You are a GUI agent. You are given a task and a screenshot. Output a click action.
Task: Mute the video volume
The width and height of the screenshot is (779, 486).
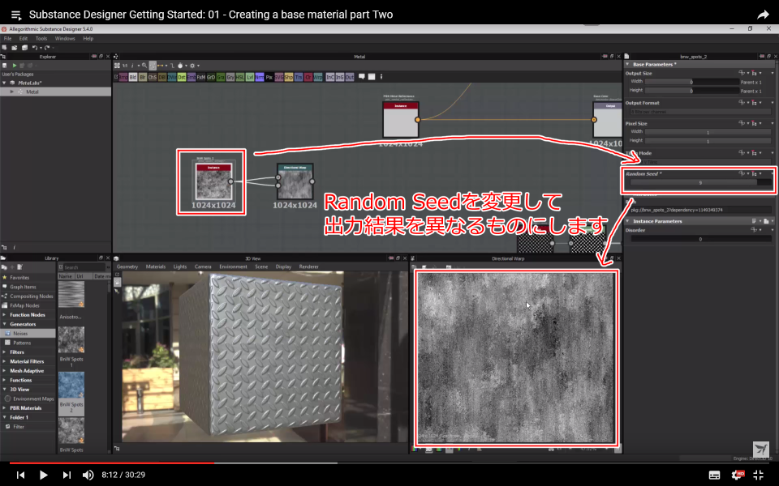tap(88, 475)
